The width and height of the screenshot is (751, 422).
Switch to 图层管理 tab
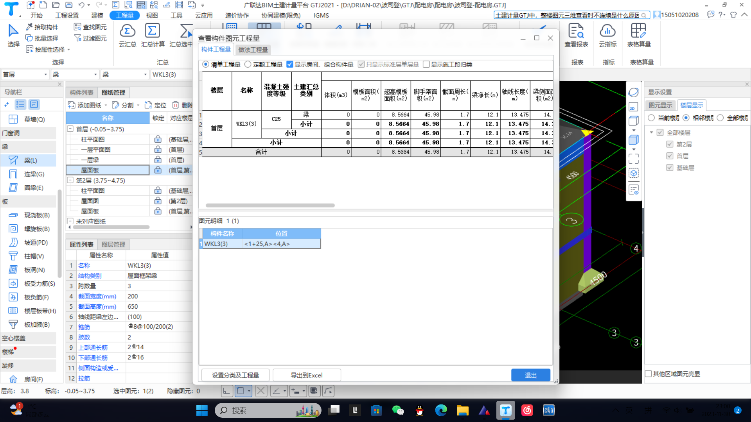pyautogui.click(x=113, y=245)
